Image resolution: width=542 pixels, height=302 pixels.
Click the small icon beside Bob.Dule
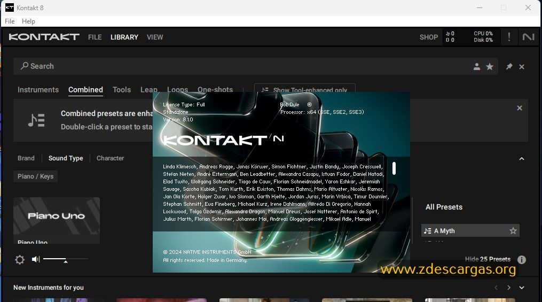click(x=309, y=104)
